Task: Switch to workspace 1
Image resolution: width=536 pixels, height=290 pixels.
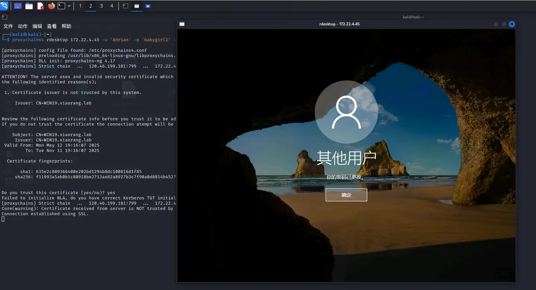Action: (x=80, y=6)
